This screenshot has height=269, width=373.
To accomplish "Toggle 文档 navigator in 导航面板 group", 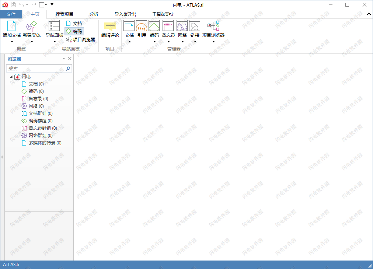I will point(74,23).
